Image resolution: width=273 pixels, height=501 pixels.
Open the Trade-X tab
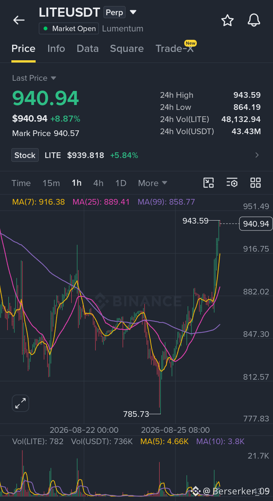[174, 49]
